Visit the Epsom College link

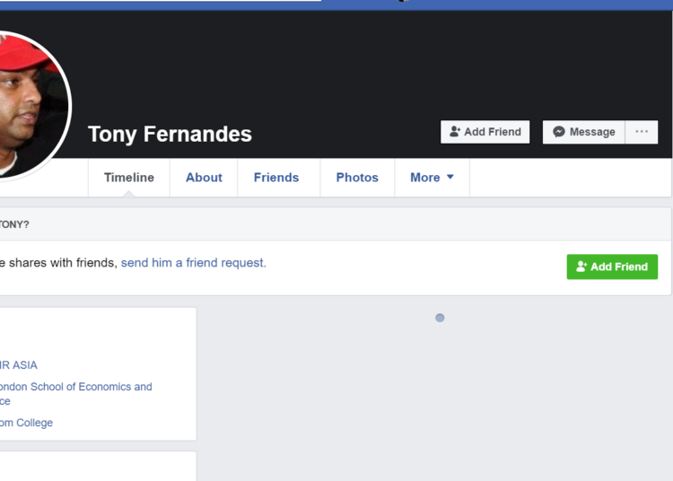[x=26, y=423]
